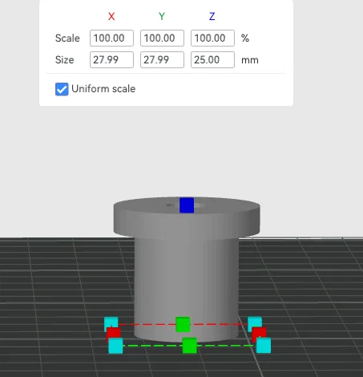
Task: Click the percent unit symbol
Action: pyautogui.click(x=245, y=39)
